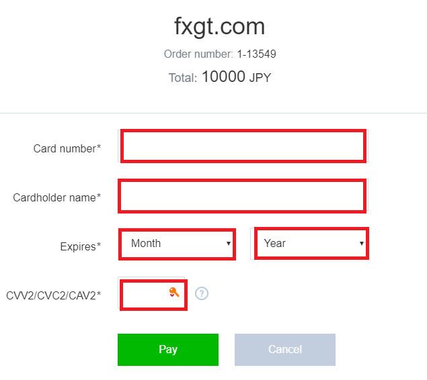Click the key icon in CVV field

[174, 292]
